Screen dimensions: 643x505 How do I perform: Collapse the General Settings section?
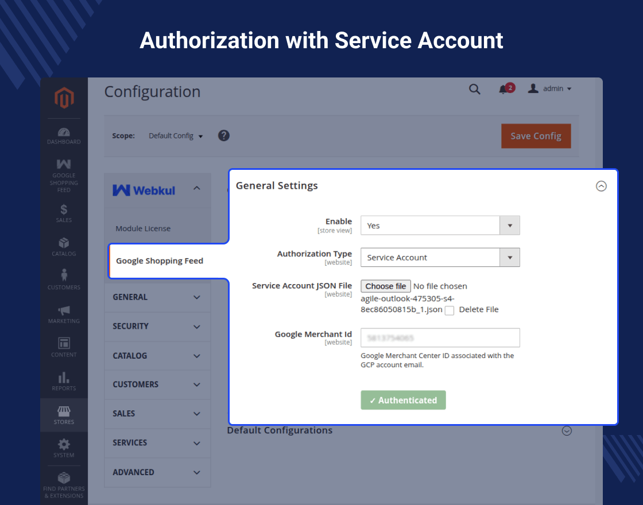601,186
